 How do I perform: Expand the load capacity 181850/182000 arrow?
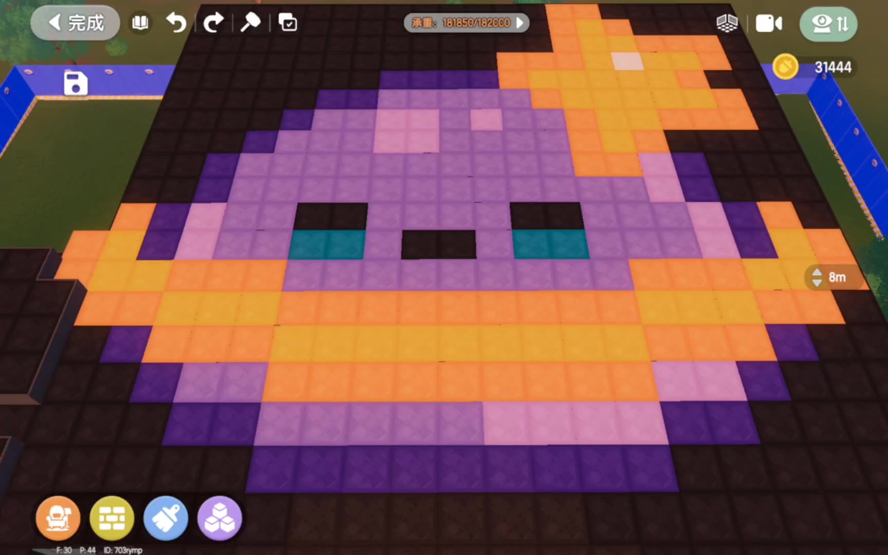(x=520, y=23)
